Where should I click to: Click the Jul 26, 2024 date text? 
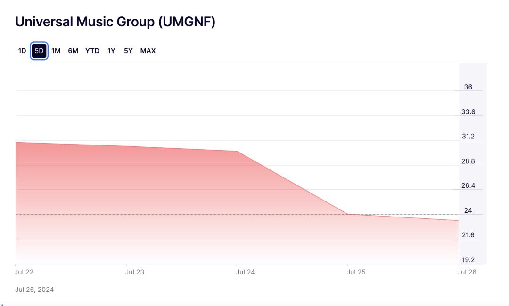click(x=34, y=290)
